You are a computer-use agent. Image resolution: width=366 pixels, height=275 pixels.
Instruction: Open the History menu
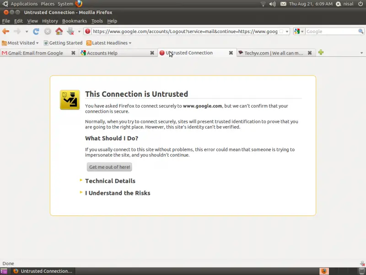[50, 21]
